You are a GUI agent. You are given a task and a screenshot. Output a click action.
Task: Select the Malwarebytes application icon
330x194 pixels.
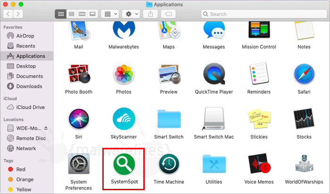124,30
